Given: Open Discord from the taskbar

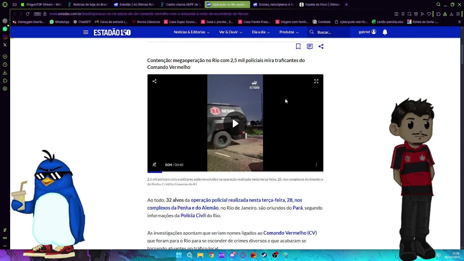Looking at the screenshot, I should 232,255.
